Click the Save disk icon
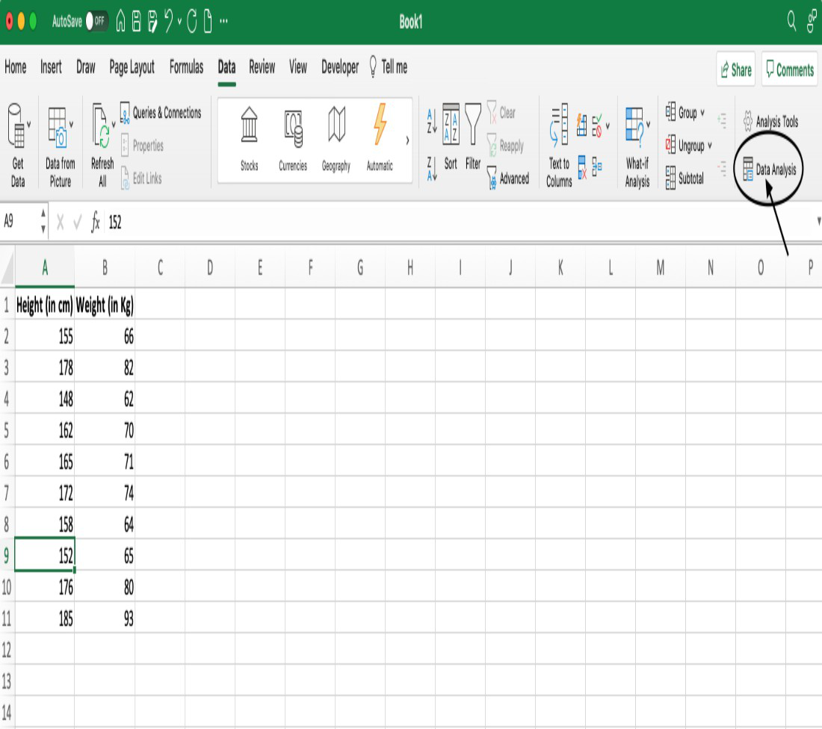 136,22
